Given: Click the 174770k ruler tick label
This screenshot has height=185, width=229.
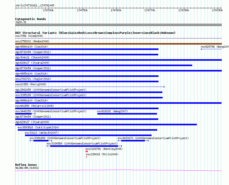Looking at the screenshot, I should [150, 10].
